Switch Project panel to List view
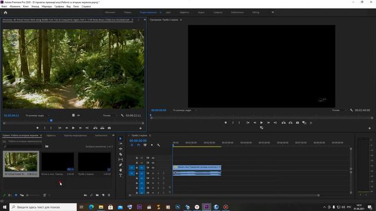376x211 pixels. click(10, 195)
